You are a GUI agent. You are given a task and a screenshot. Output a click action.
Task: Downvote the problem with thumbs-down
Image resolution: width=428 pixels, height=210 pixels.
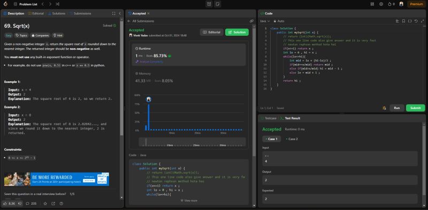(x=20, y=204)
